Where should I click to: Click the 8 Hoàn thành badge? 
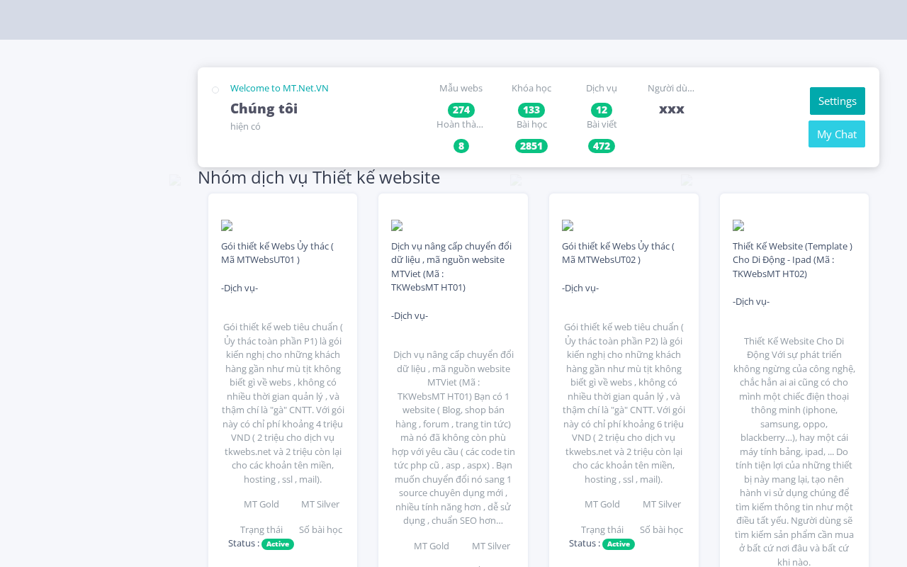[461, 146]
